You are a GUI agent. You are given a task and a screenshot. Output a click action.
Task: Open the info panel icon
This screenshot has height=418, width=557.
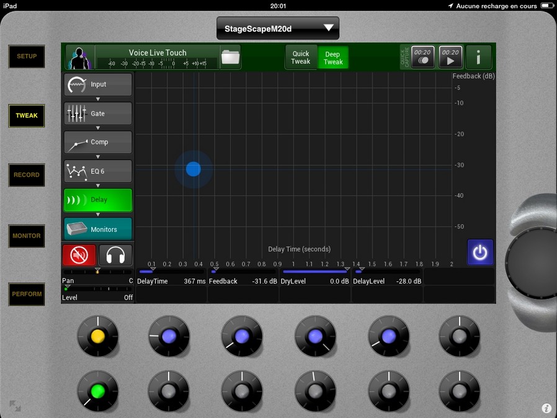[x=478, y=57]
